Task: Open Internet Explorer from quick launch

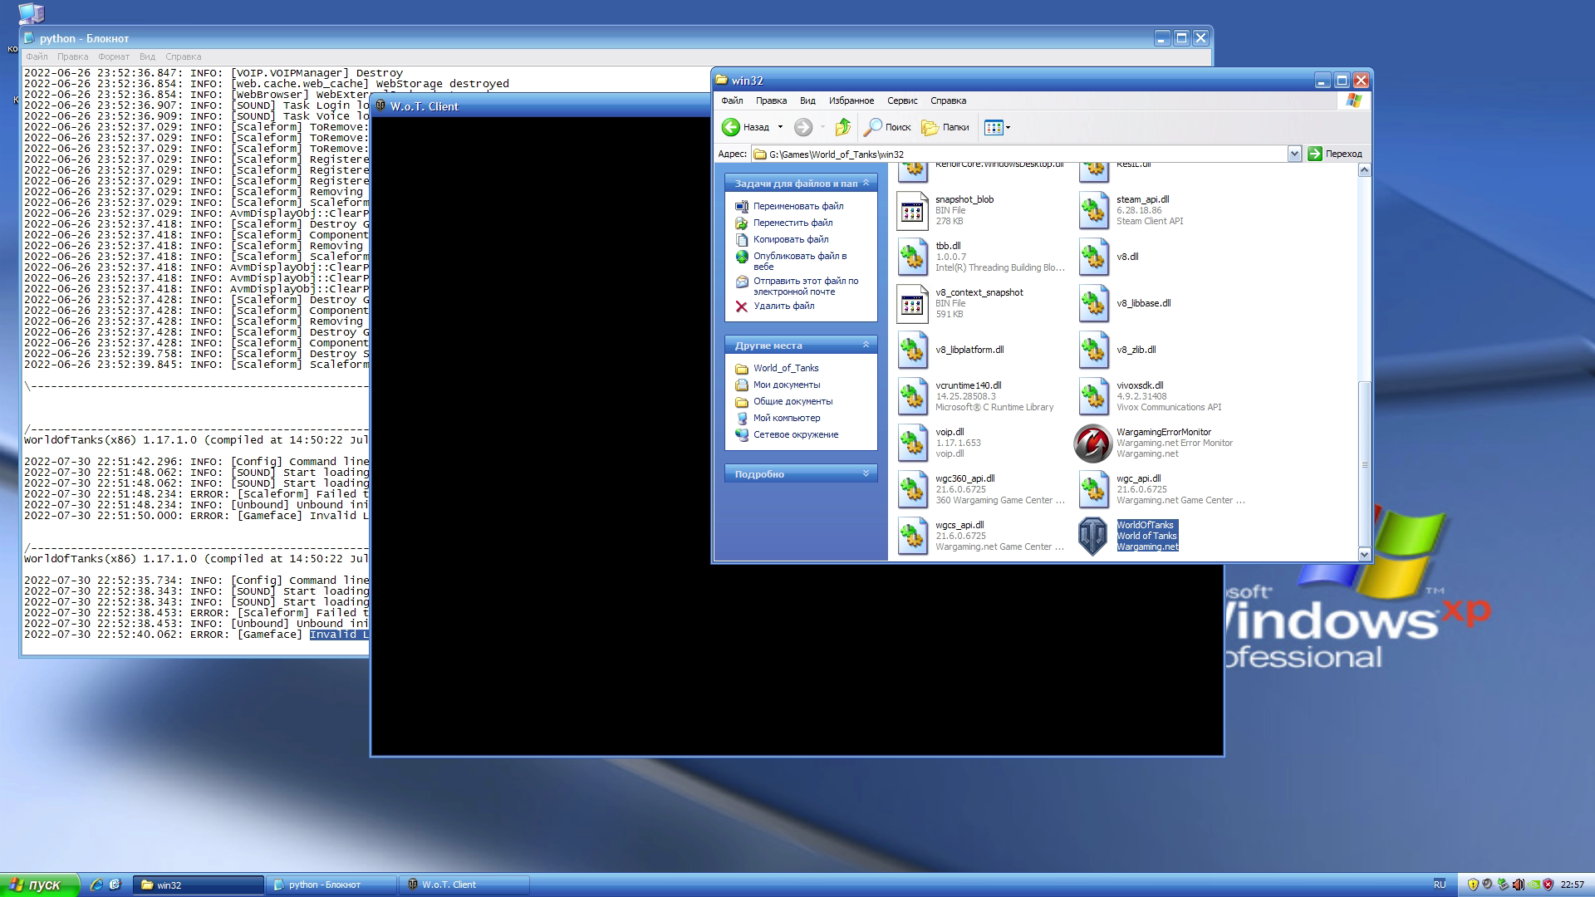Action: pos(99,885)
